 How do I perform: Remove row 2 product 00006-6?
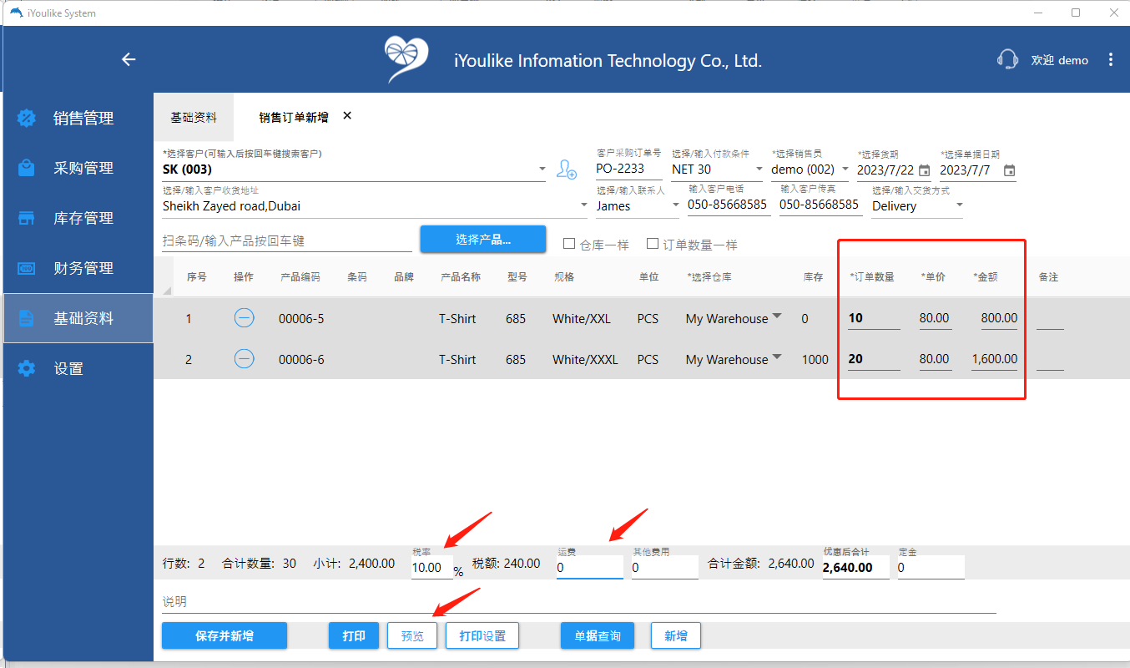point(244,358)
